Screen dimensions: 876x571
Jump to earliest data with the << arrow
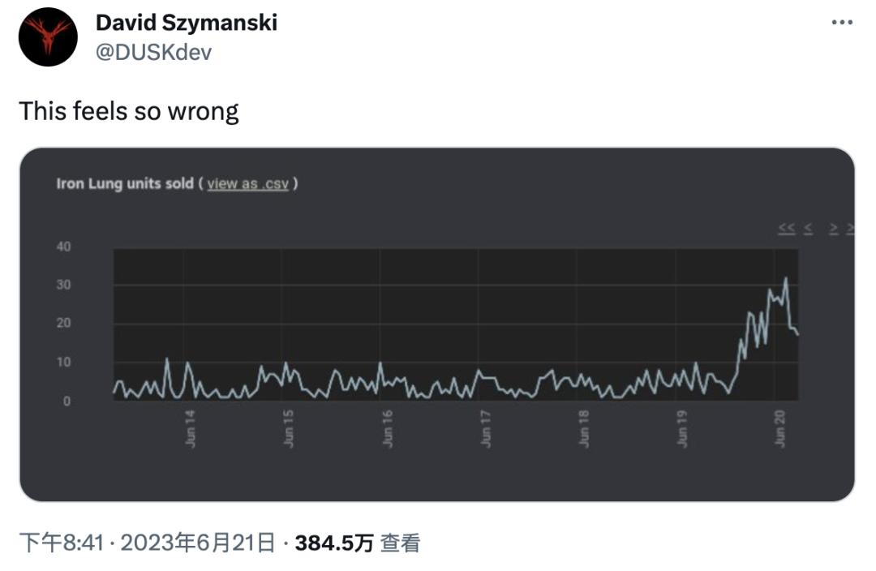(x=787, y=228)
